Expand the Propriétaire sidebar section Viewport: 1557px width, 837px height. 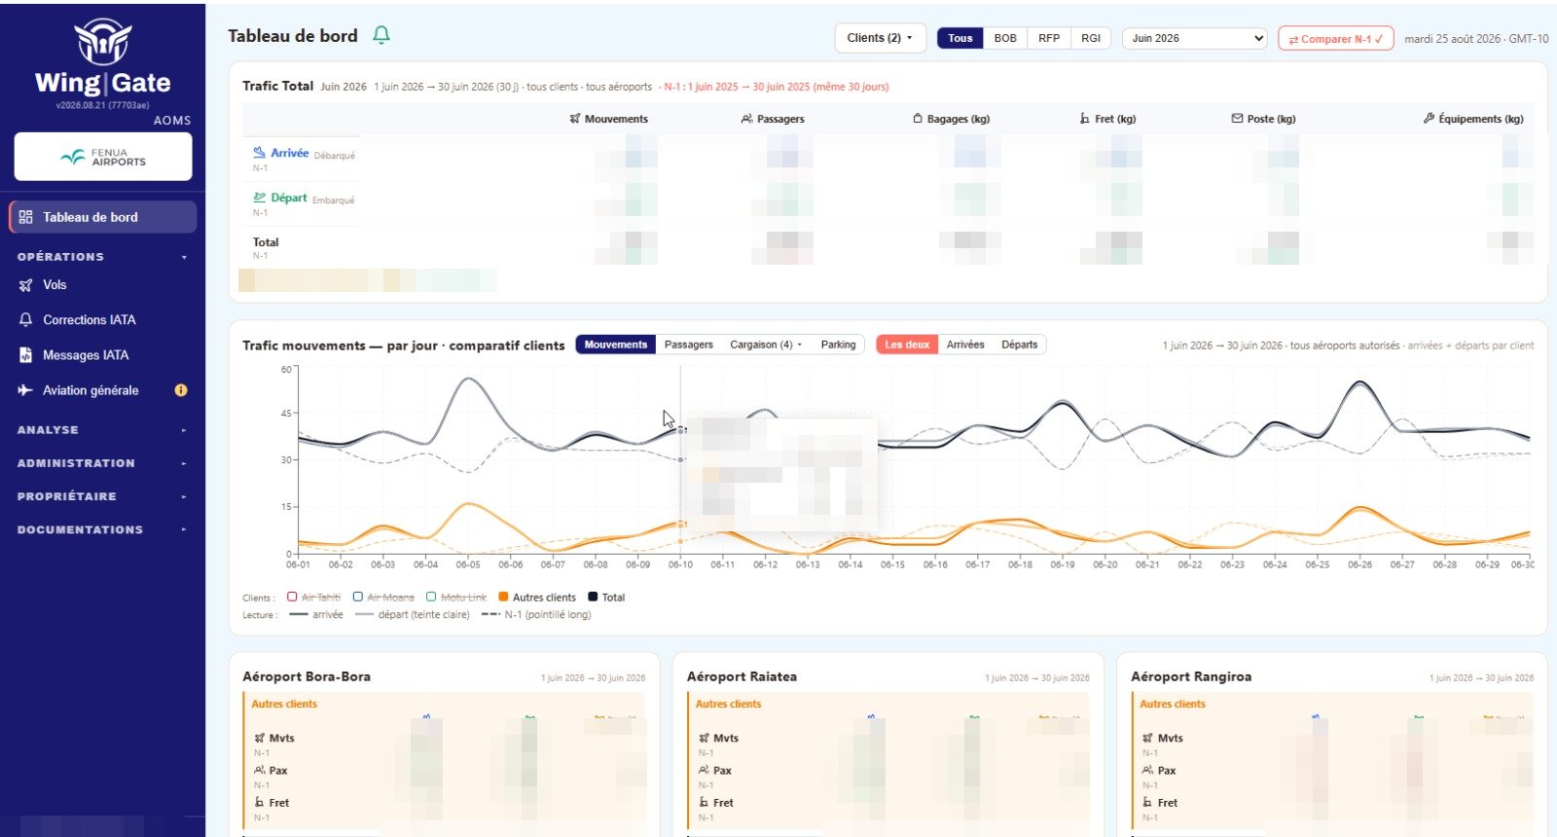point(102,496)
